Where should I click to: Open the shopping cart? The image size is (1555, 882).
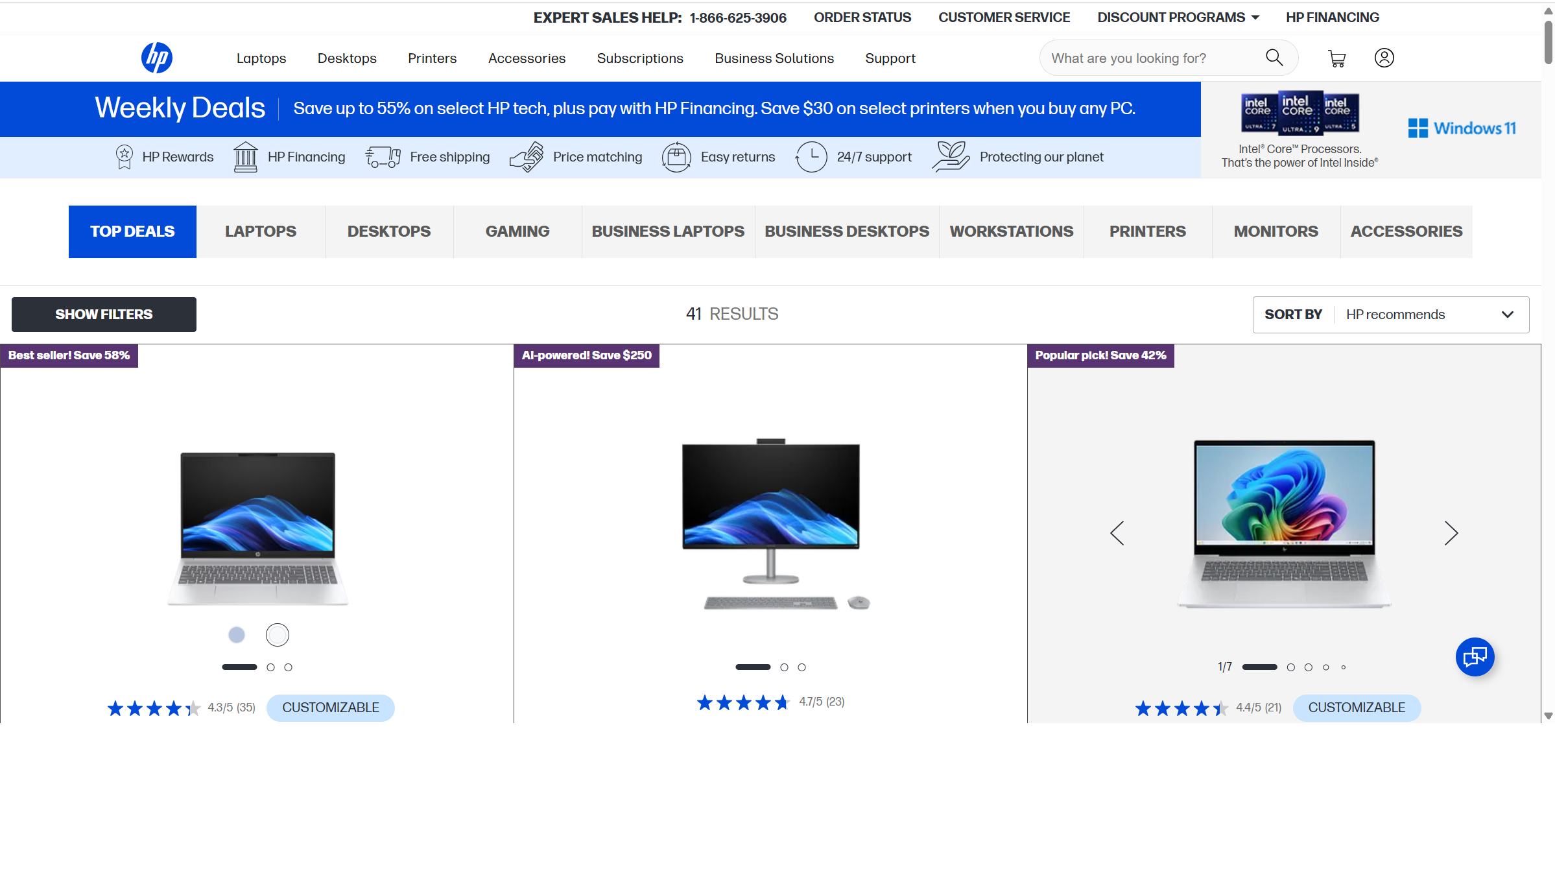coord(1336,58)
